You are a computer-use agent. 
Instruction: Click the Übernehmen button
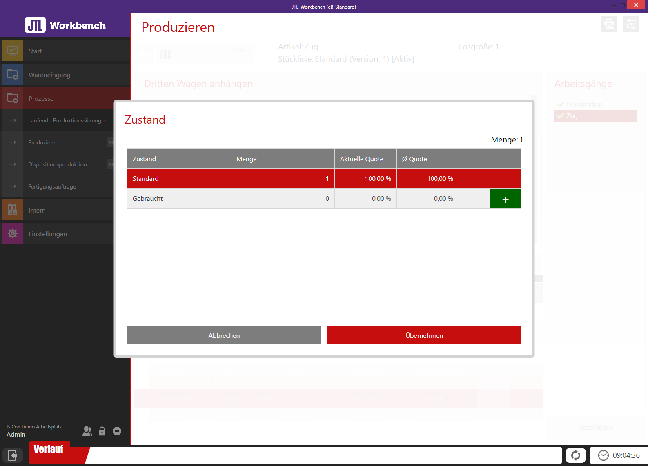click(424, 335)
